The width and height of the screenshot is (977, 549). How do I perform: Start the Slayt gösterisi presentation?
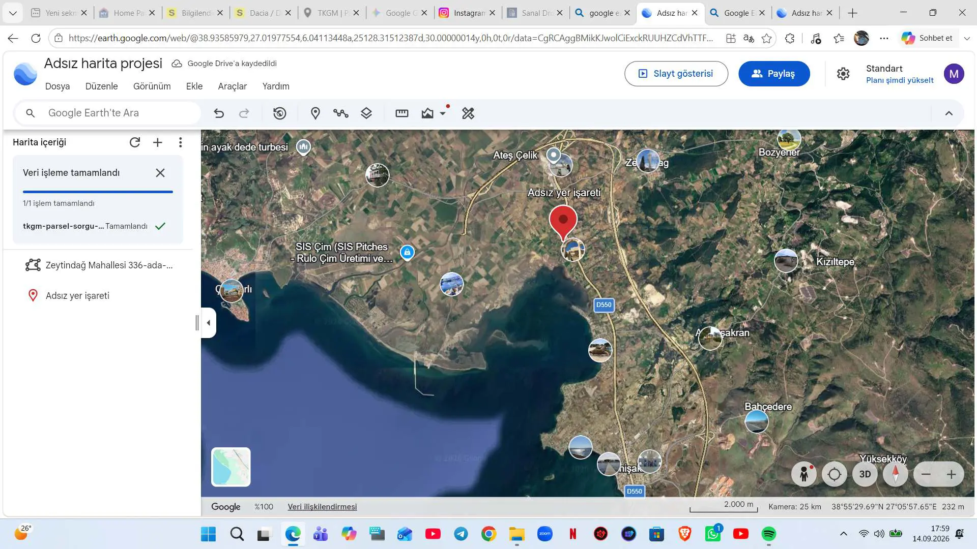(x=676, y=74)
